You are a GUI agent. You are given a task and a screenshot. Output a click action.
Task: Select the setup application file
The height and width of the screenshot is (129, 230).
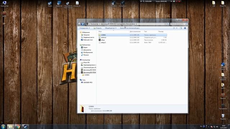(x=133, y=40)
